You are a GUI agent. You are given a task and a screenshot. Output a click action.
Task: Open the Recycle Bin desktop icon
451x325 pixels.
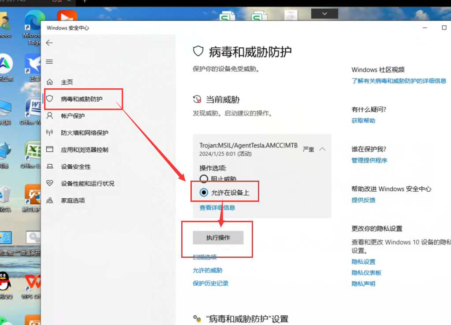5,199
